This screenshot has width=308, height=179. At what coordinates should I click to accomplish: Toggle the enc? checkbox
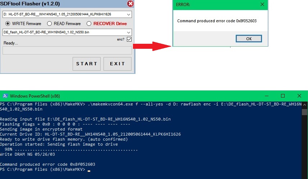click(129, 39)
